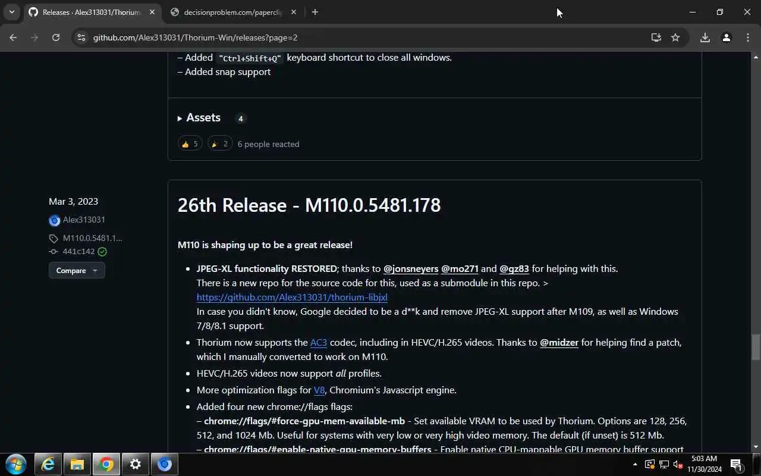This screenshot has height=476, width=761.
Task: Click 'JPEG-XL functionality RESTORED' bold text
Action: tap(267, 269)
